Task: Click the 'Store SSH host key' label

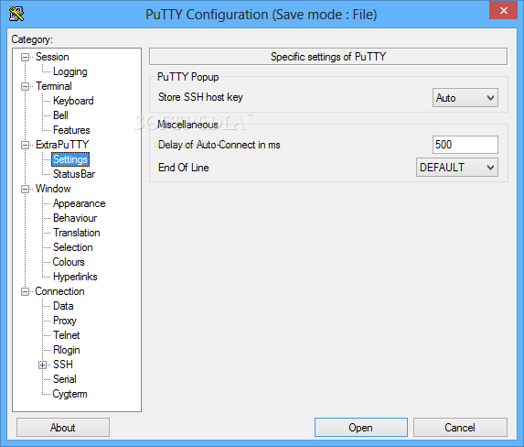Action: (200, 97)
